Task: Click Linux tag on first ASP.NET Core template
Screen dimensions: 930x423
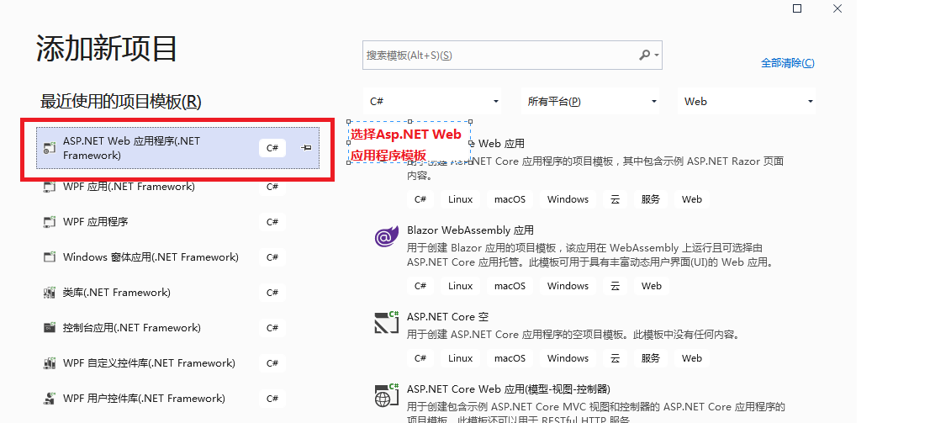Action: [460, 199]
